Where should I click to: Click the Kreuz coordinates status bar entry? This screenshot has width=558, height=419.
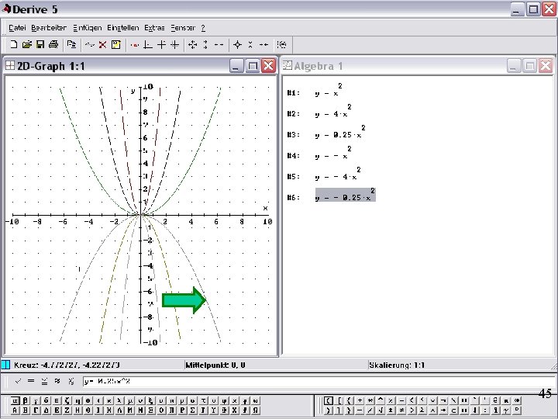point(67,365)
